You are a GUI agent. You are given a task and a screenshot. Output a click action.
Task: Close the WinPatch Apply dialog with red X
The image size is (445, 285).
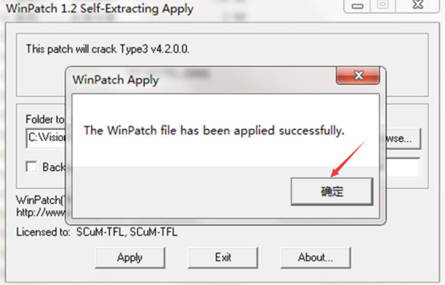[358, 75]
